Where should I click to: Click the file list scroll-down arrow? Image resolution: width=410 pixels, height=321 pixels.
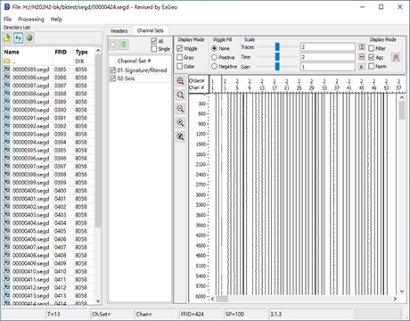click(x=98, y=300)
